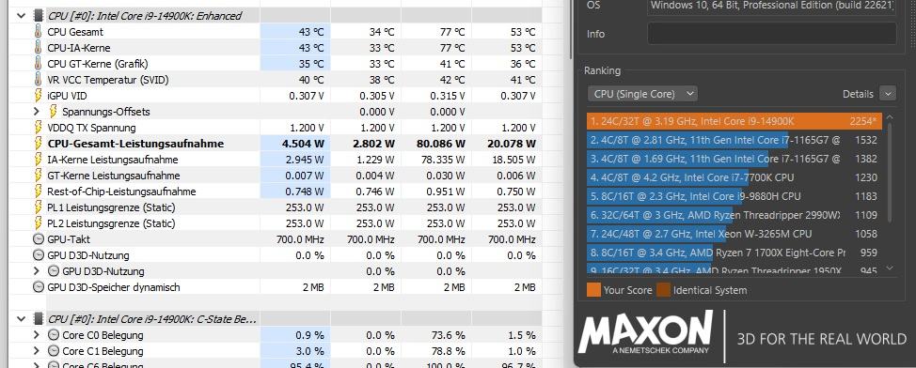Click the icon of the non-indented GPU D3D-Nutzung row
This screenshot has width=916, height=368.
39,255
